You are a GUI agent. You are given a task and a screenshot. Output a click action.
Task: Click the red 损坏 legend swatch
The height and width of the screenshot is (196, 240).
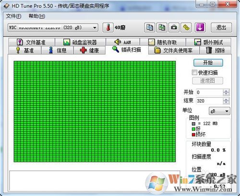click(193, 135)
